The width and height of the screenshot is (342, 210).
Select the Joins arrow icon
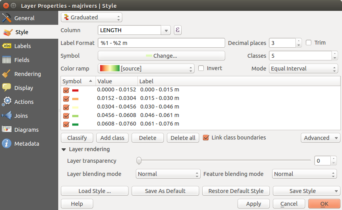click(7, 116)
